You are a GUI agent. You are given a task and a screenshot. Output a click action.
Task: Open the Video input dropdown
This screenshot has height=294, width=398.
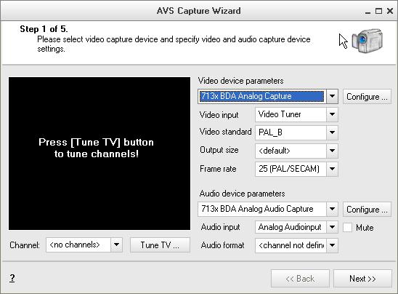332,114
